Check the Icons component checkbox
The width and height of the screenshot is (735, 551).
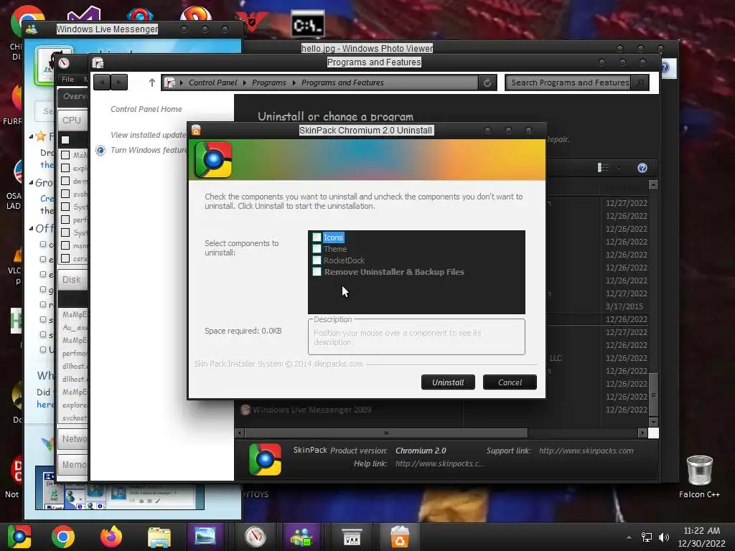pyautogui.click(x=317, y=237)
